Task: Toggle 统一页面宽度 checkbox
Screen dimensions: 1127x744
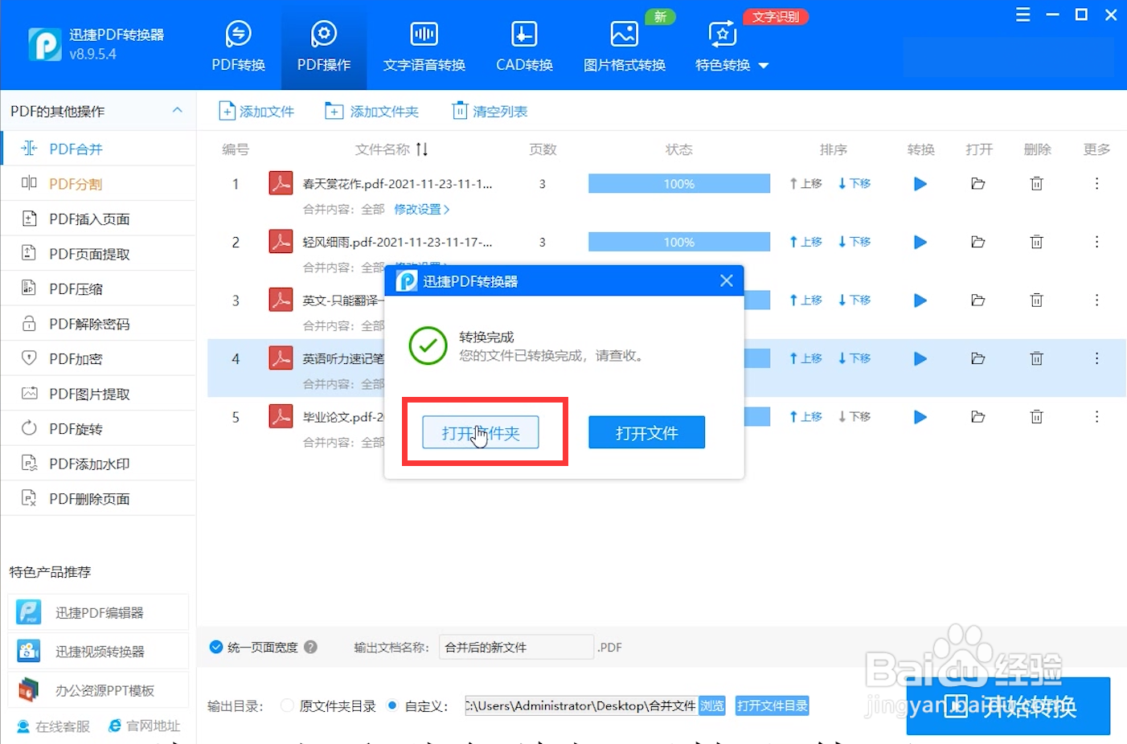Action: pos(216,647)
